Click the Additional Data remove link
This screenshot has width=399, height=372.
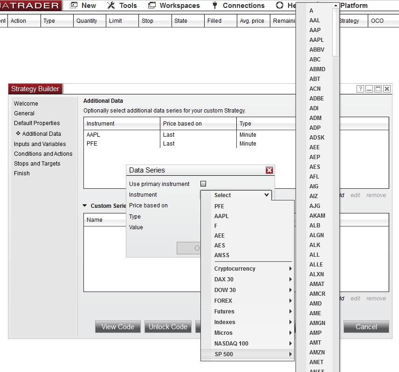point(376,195)
